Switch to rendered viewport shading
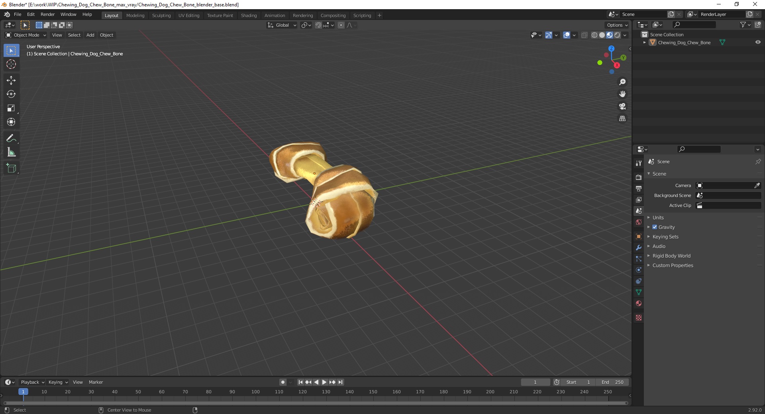 tap(617, 35)
